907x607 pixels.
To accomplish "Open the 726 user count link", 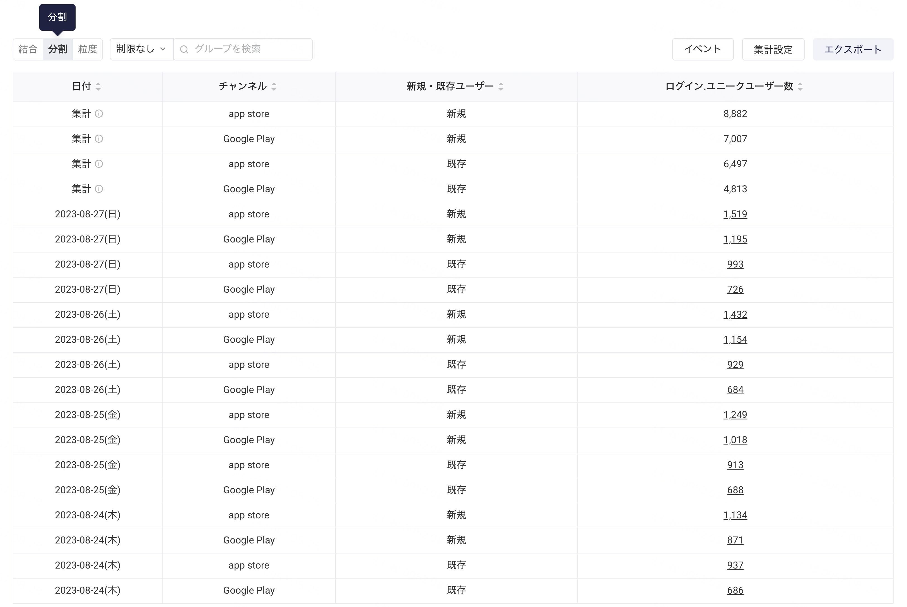I will 735,290.
